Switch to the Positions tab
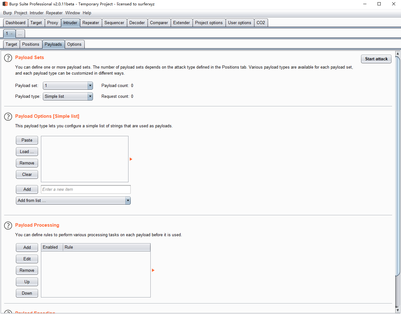The image size is (401, 314). 31,44
